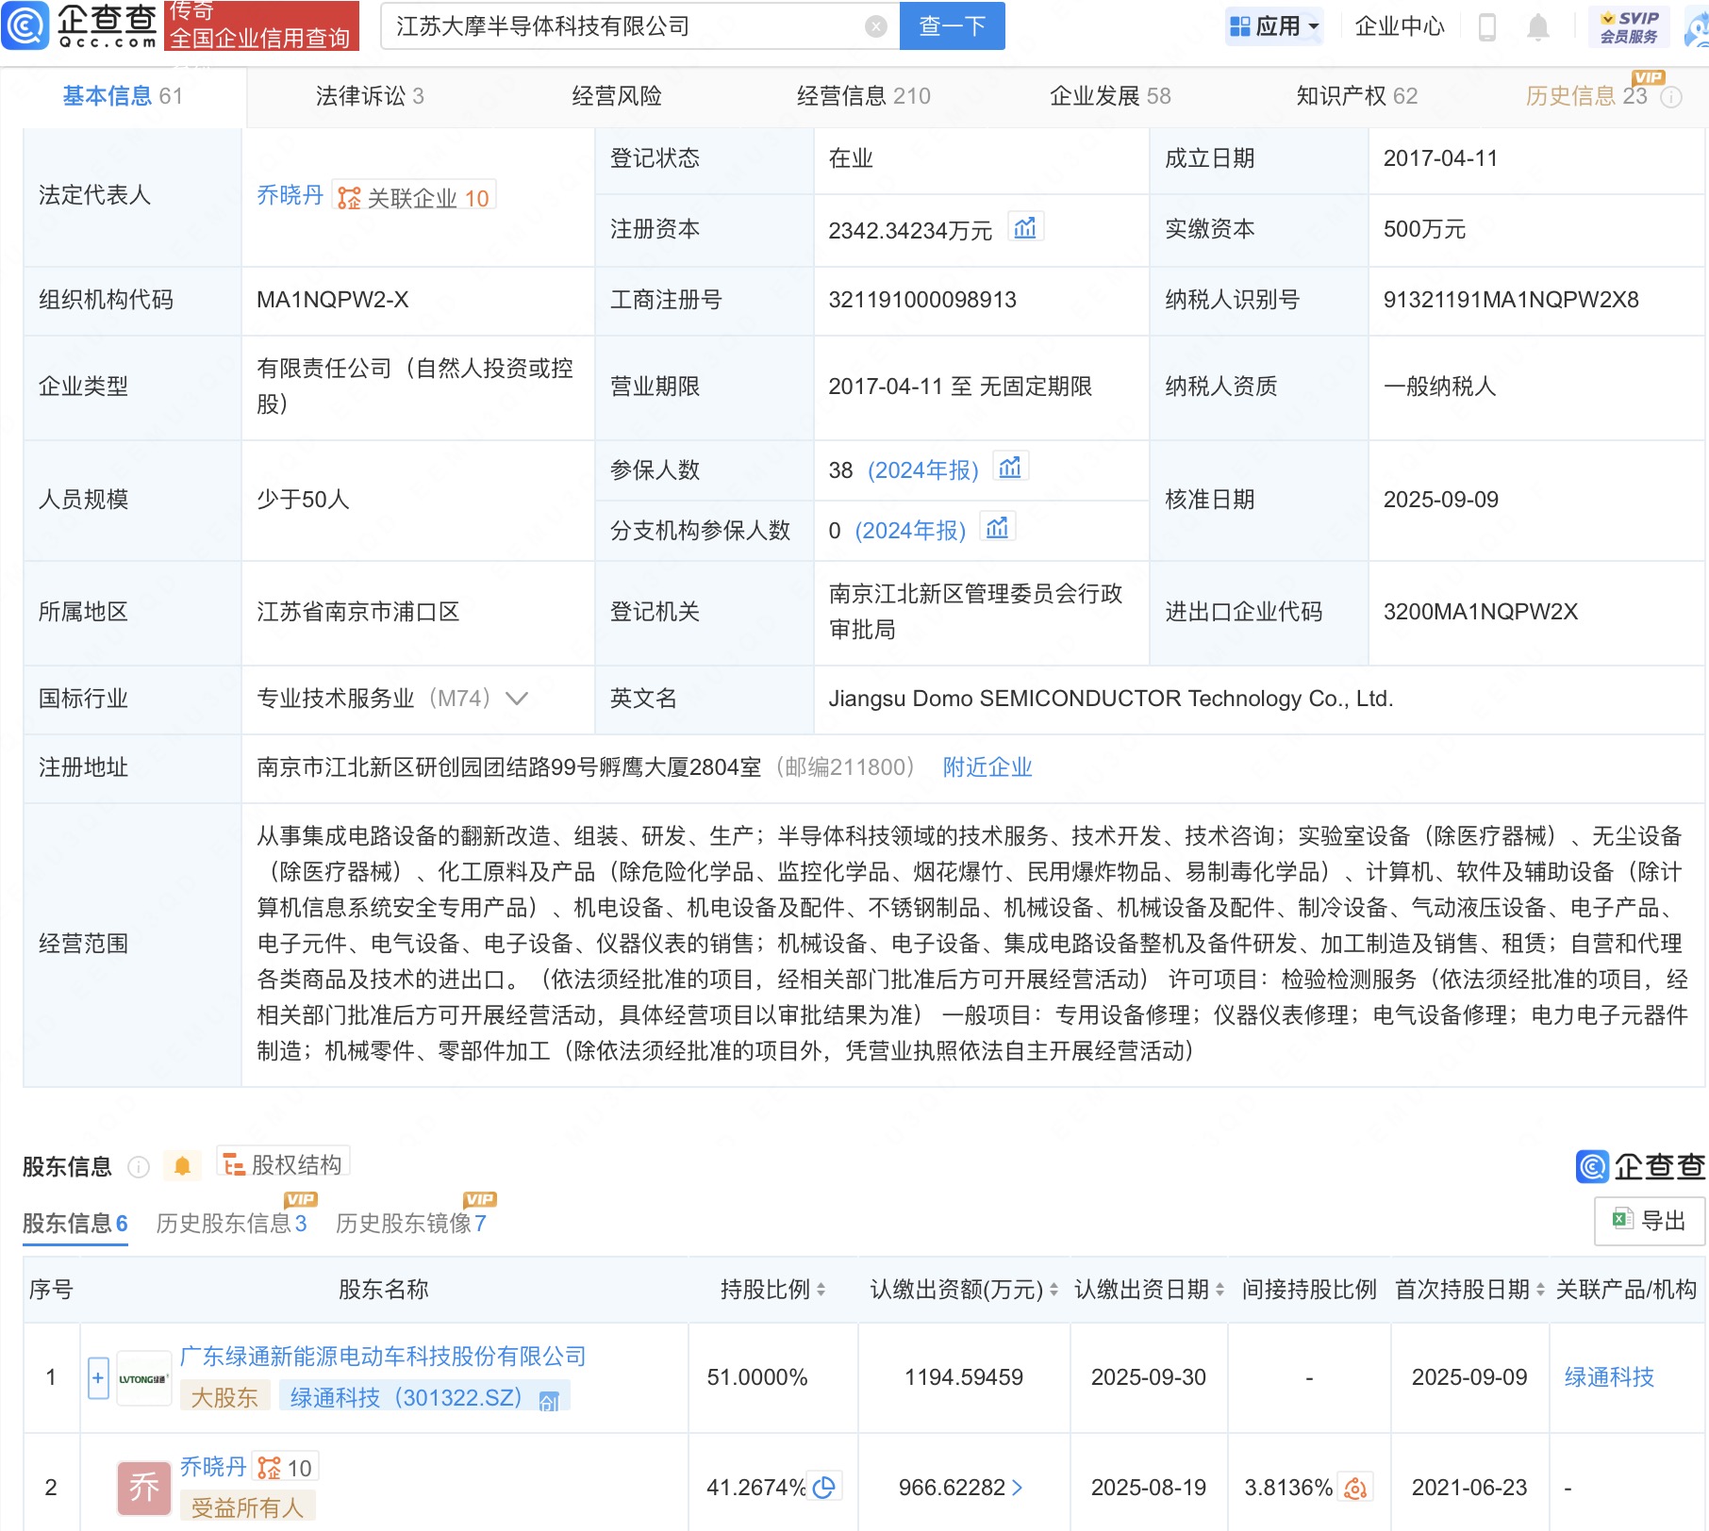The height and width of the screenshot is (1531, 1709).
Task: Click the registered capital chart icon
Action: pyautogui.click(x=1024, y=228)
